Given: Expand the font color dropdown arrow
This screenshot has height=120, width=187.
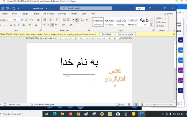Looking at the screenshot, I should pos(39,25).
